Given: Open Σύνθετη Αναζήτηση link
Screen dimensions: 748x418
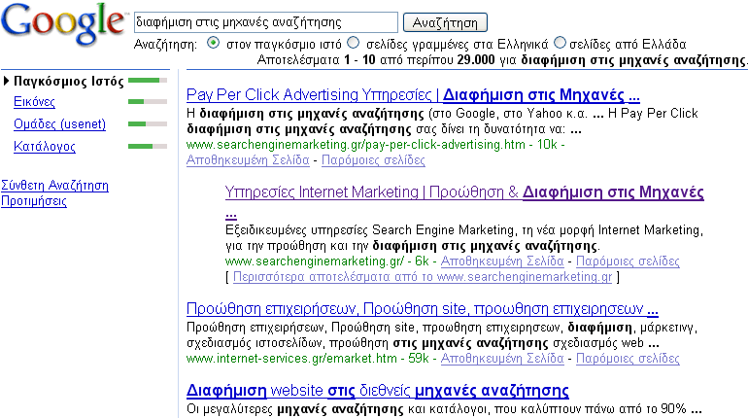Looking at the screenshot, I should click(54, 185).
